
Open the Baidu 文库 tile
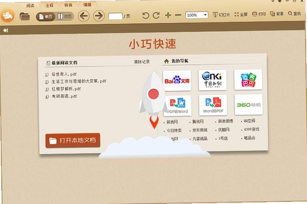(x=177, y=81)
